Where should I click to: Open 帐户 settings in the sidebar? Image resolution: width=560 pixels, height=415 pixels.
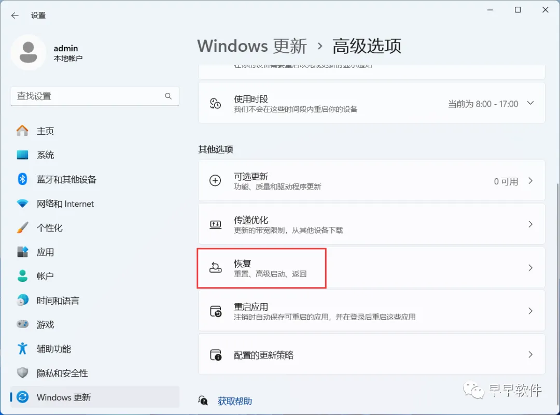tap(95, 276)
